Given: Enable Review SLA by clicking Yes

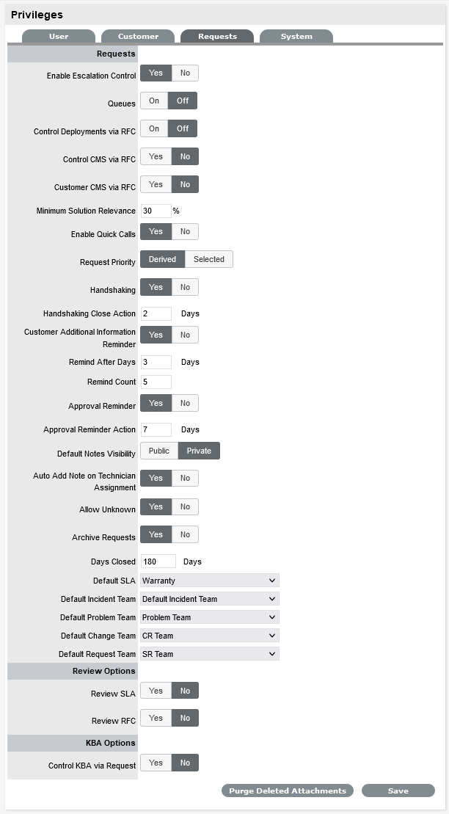Looking at the screenshot, I should pyautogui.click(x=156, y=691).
